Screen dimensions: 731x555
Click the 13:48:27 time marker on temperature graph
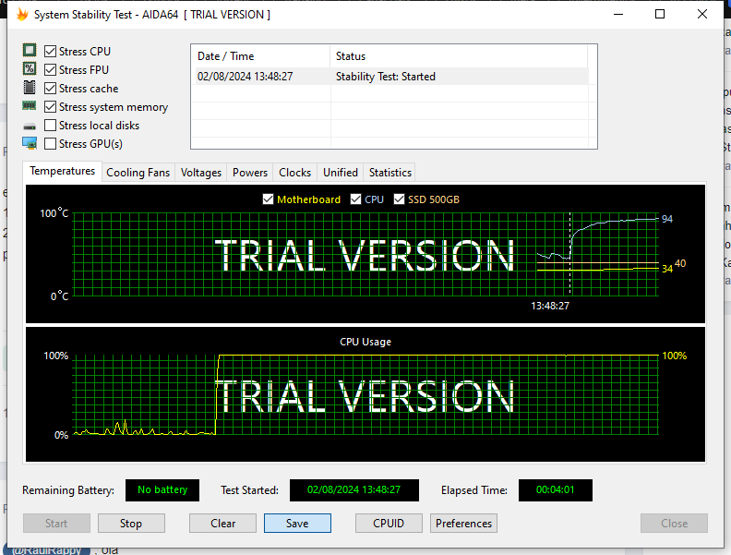tap(550, 306)
